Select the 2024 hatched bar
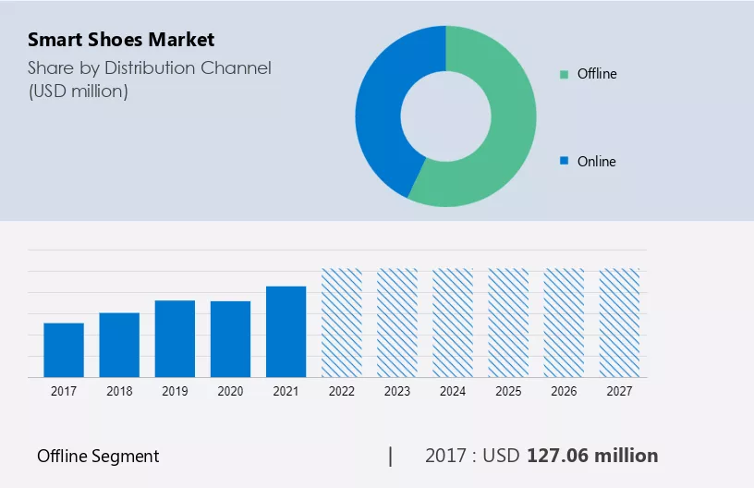 pyautogui.click(x=453, y=323)
